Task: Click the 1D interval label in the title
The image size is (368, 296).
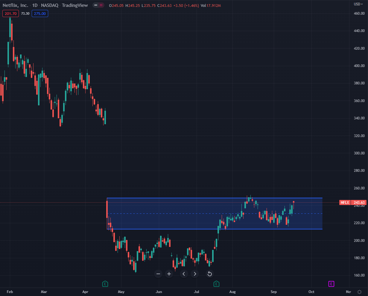Action: click(x=35, y=5)
